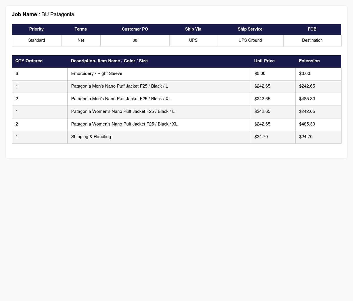Screen dimensions: 353x301
Task: Click the Terms column header
Action: 81,29
